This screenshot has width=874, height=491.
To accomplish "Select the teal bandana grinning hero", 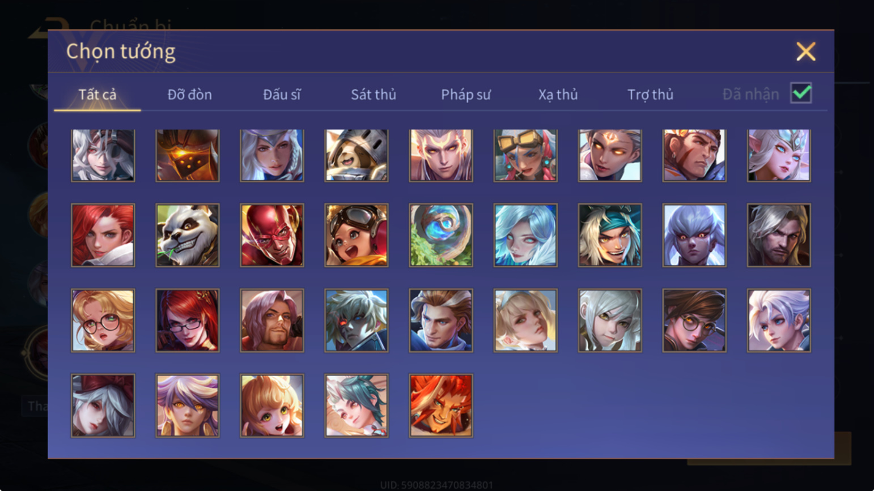I will [x=609, y=235].
